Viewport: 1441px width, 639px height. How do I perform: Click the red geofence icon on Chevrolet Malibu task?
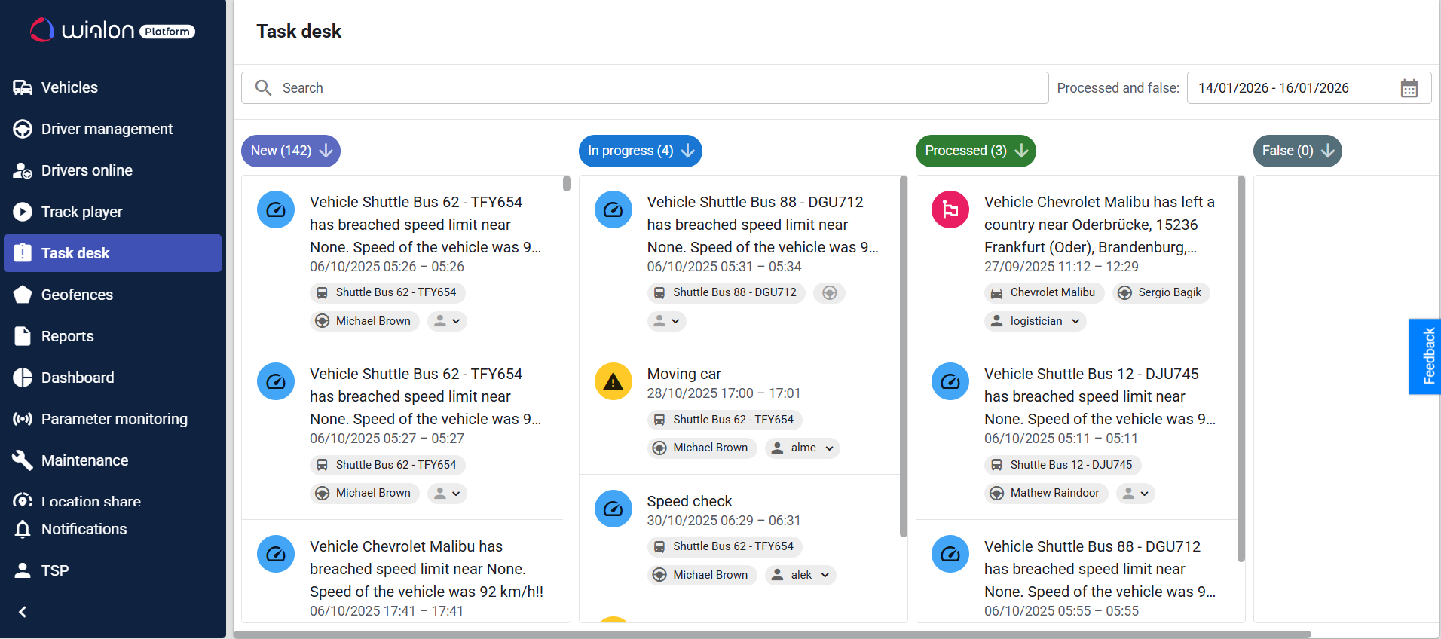[x=950, y=209]
